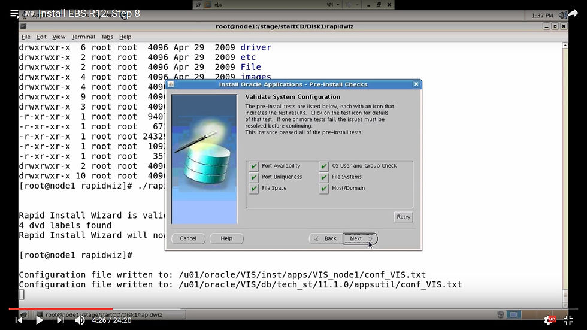The image size is (587, 330).
Task: Click the '4 dvd labels found' line
Action: (65, 225)
